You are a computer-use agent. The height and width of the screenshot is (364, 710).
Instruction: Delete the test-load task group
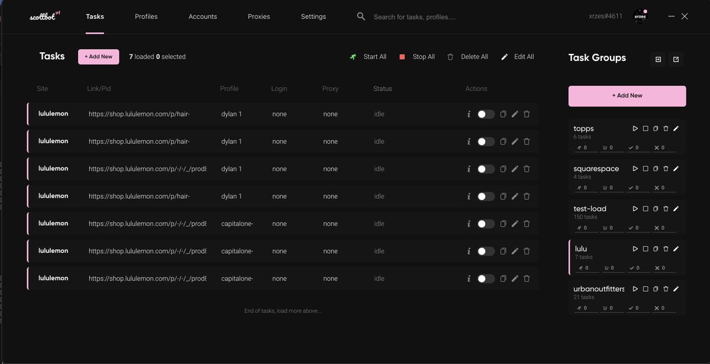(x=666, y=209)
